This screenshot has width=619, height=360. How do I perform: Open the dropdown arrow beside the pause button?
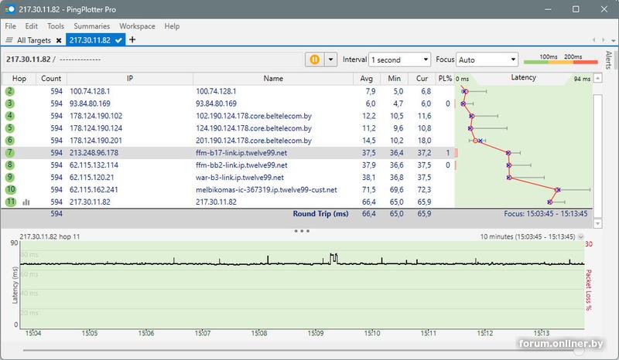pos(331,59)
